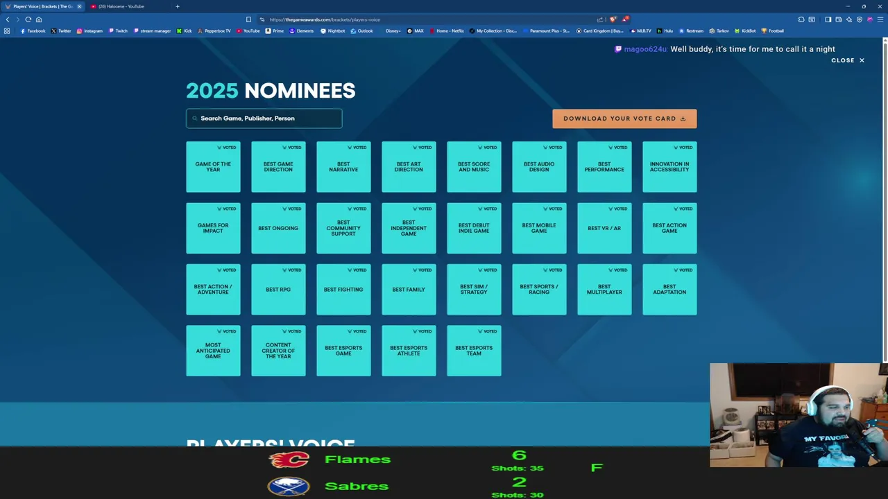Open the stream manager bookmark
This screenshot has width=888, height=499.
152,30
